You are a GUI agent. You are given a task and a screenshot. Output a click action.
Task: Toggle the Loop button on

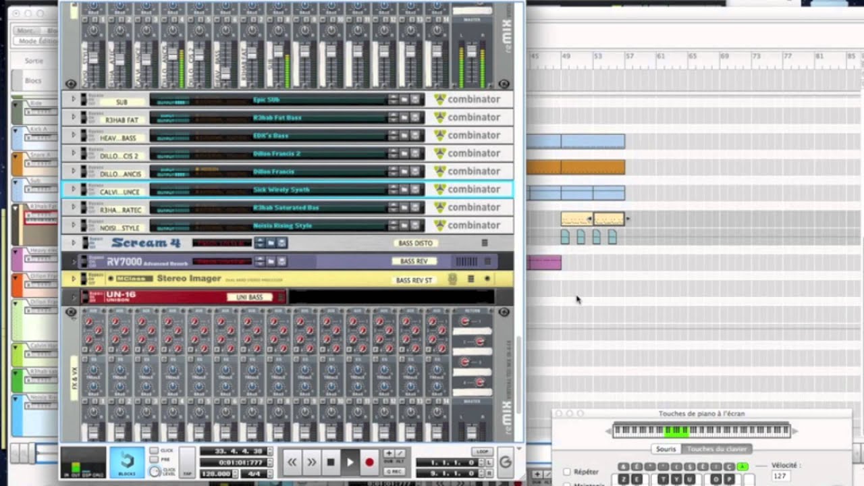point(481,451)
